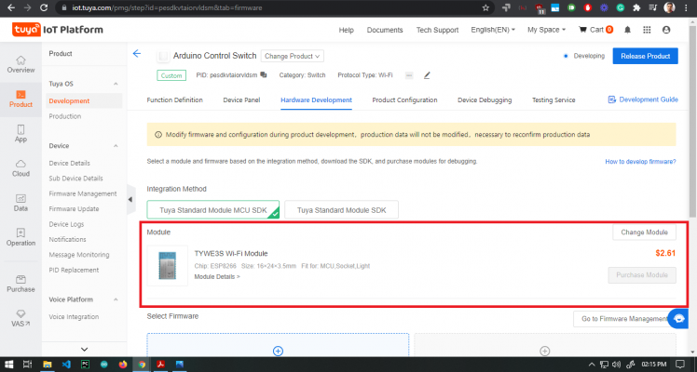Click the pencil edit icon near Protocol Type
Screen dimensions: 697x372
427,75
